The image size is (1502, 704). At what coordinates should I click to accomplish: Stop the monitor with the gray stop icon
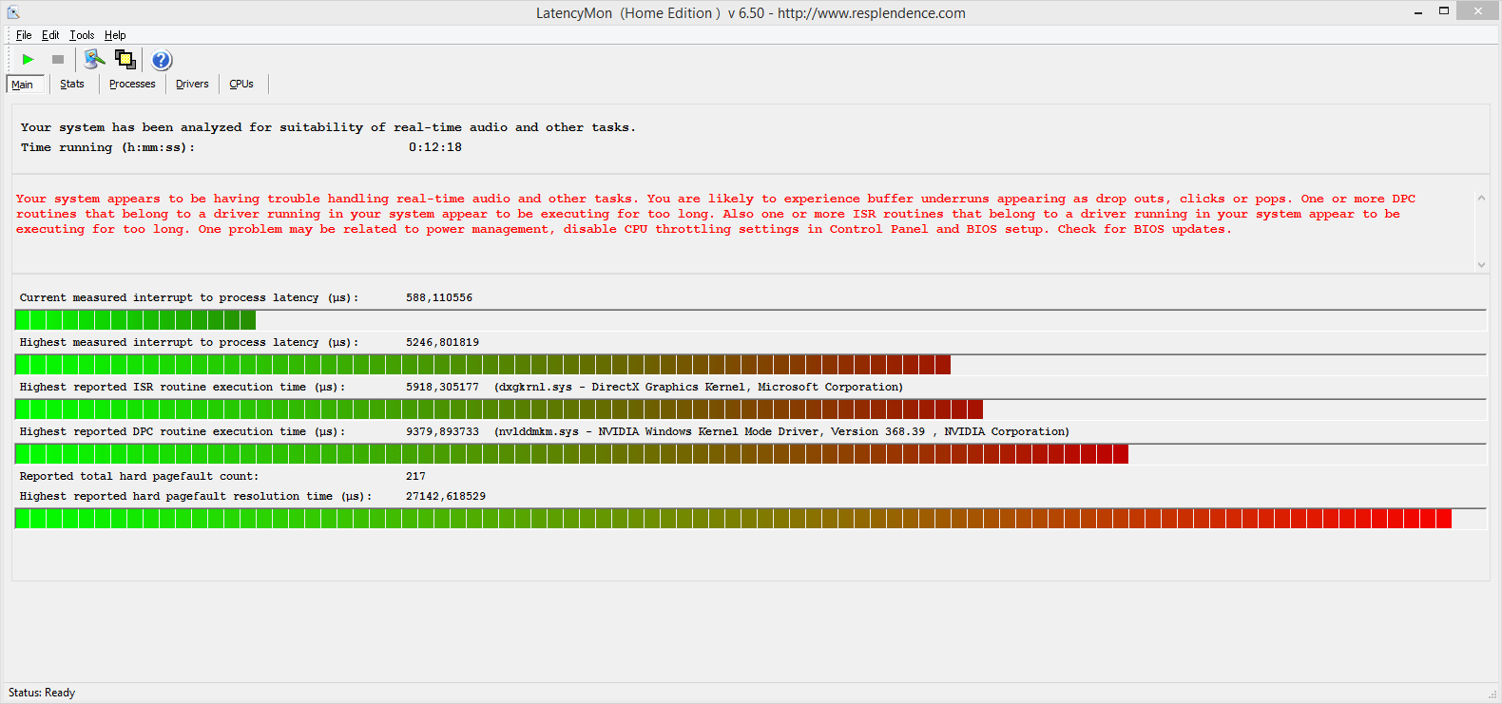click(x=58, y=60)
